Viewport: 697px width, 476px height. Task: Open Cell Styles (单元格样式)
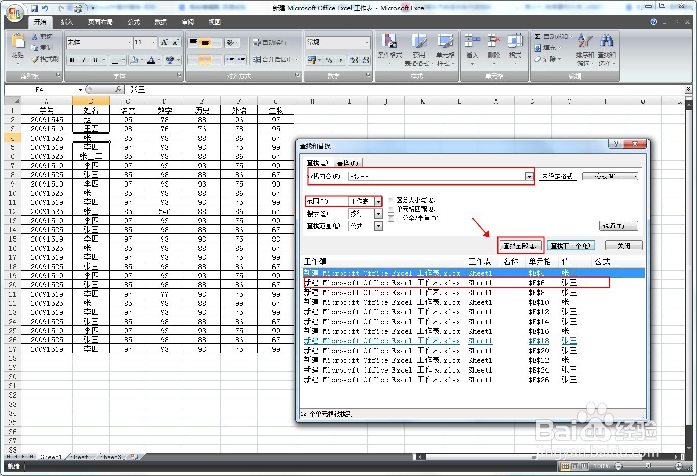click(445, 50)
